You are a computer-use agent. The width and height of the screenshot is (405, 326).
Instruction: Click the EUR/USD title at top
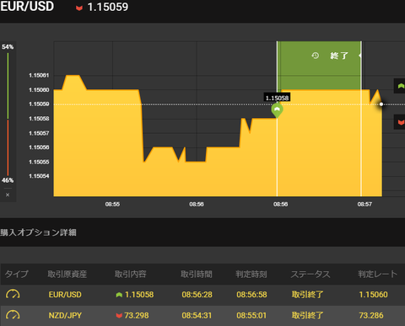(27, 7)
